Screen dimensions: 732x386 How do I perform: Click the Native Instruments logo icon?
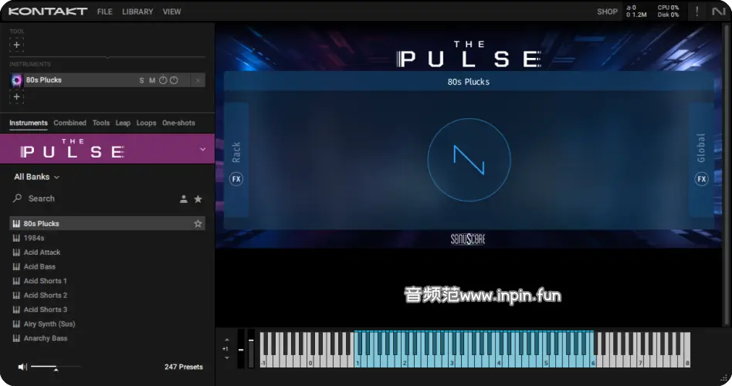tap(718, 12)
